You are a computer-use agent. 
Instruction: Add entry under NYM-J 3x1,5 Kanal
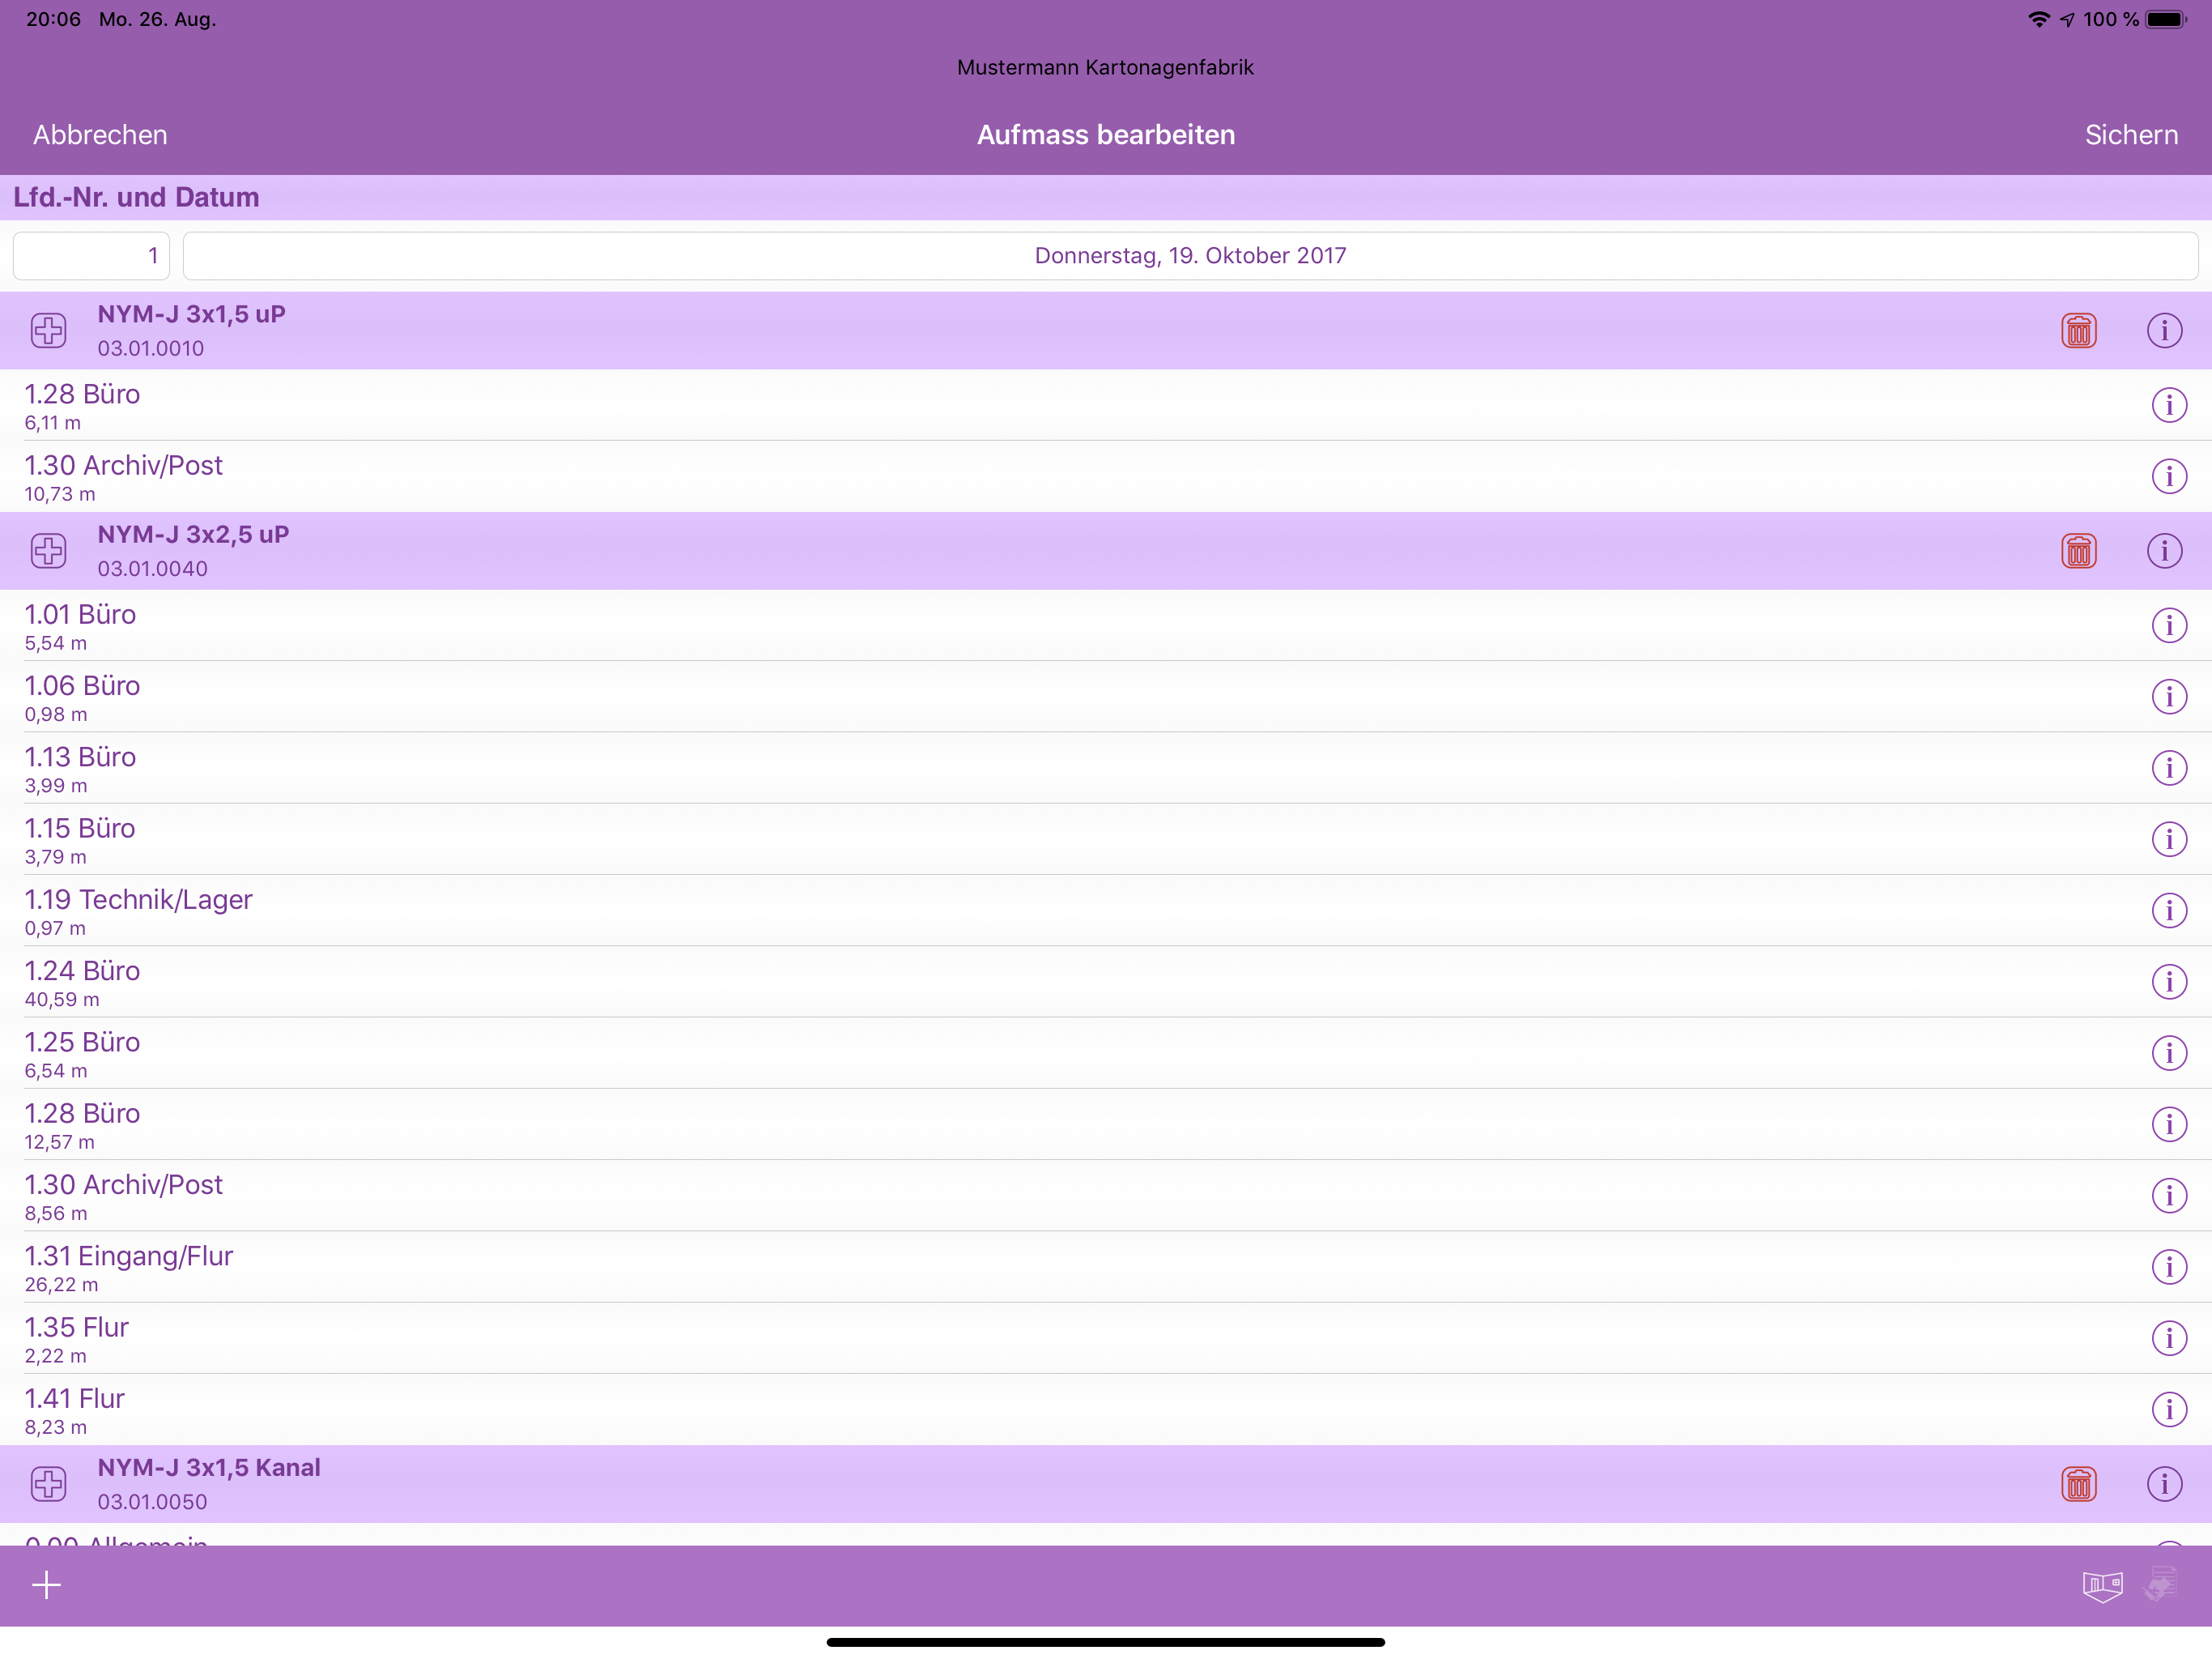(x=48, y=1484)
